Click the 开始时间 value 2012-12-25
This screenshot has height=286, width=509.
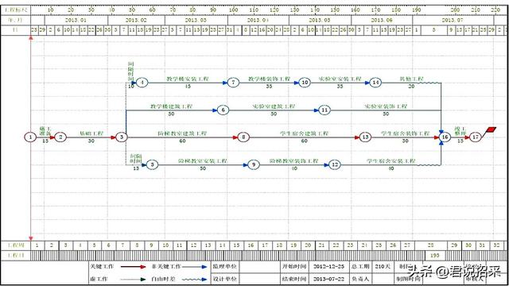(328, 267)
